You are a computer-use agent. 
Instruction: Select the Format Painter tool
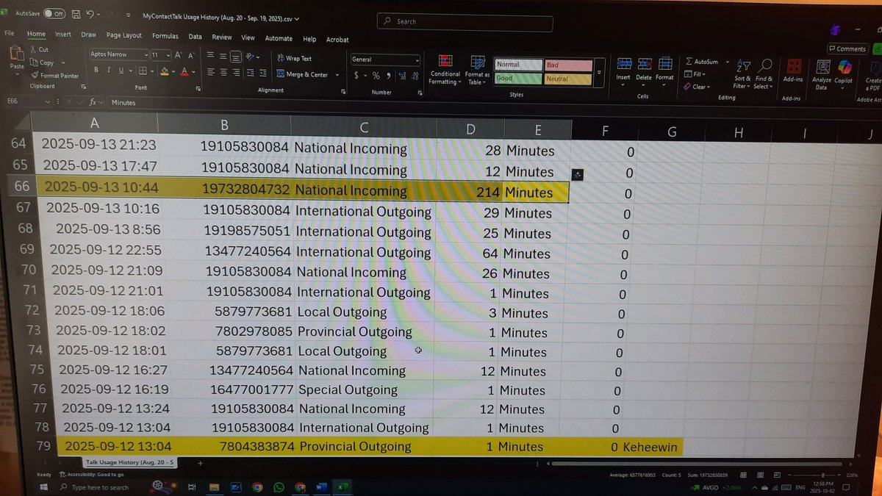tap(55, 75)
